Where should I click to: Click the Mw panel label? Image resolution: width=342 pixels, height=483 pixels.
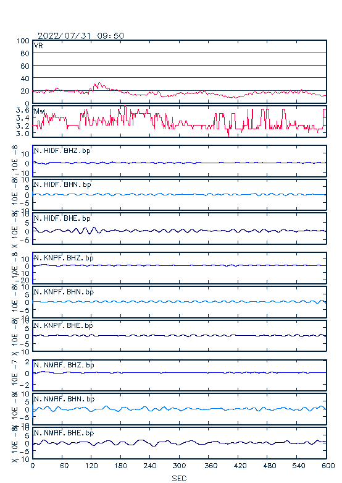pos(39,111)
